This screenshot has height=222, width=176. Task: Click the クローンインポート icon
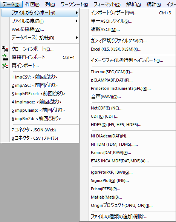coord(5,49)
